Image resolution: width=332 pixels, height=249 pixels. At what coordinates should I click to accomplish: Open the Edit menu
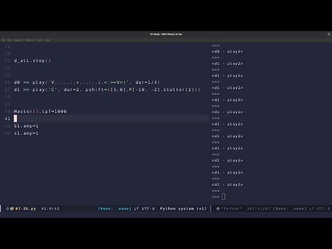click(x=10, y=40)
